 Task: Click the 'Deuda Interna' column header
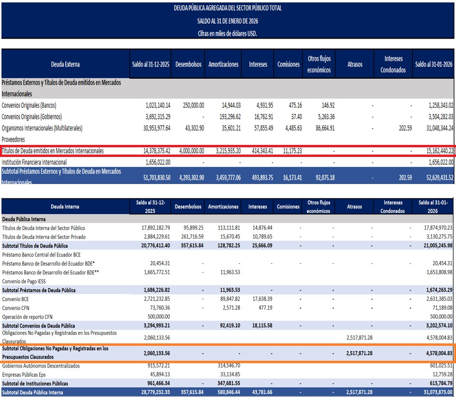pyautogui.click(x=65, y=207)
